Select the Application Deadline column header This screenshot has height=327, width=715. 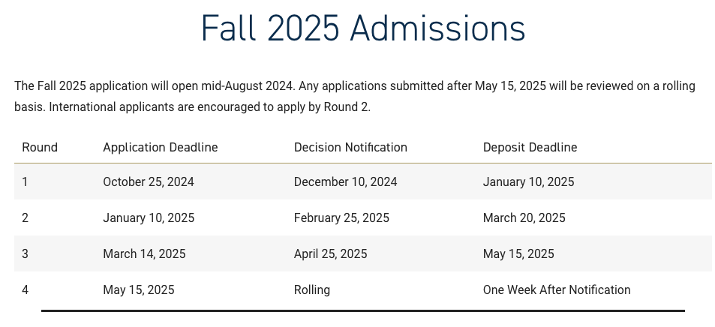coord(161,147)
